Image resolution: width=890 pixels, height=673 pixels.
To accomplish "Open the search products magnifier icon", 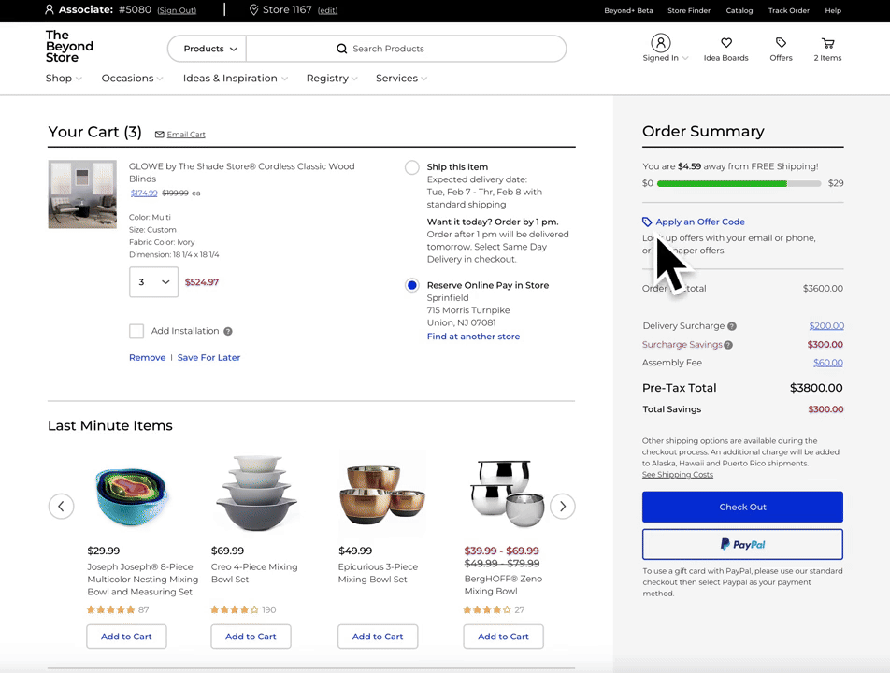I will coord(342,48).
